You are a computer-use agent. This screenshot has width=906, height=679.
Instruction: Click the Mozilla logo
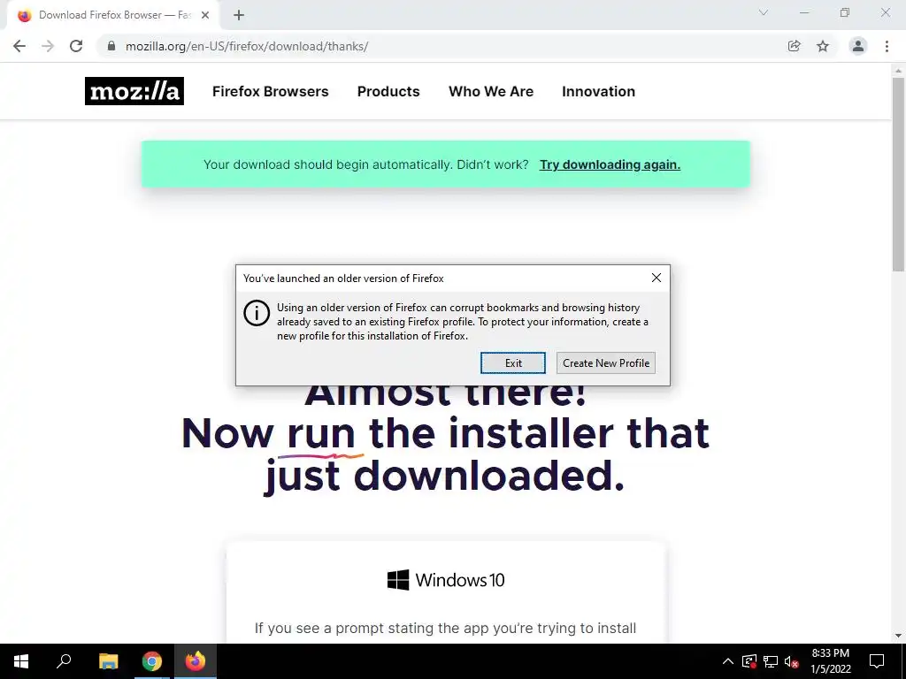click(x=134, y=91)
